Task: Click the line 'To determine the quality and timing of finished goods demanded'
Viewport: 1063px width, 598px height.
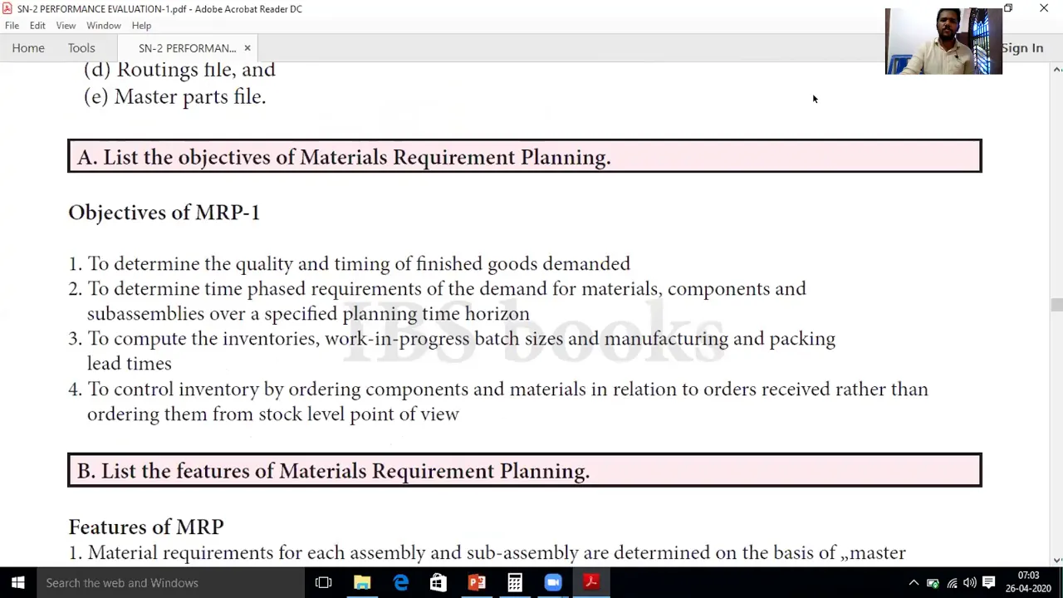Action: tap(359, 264)
